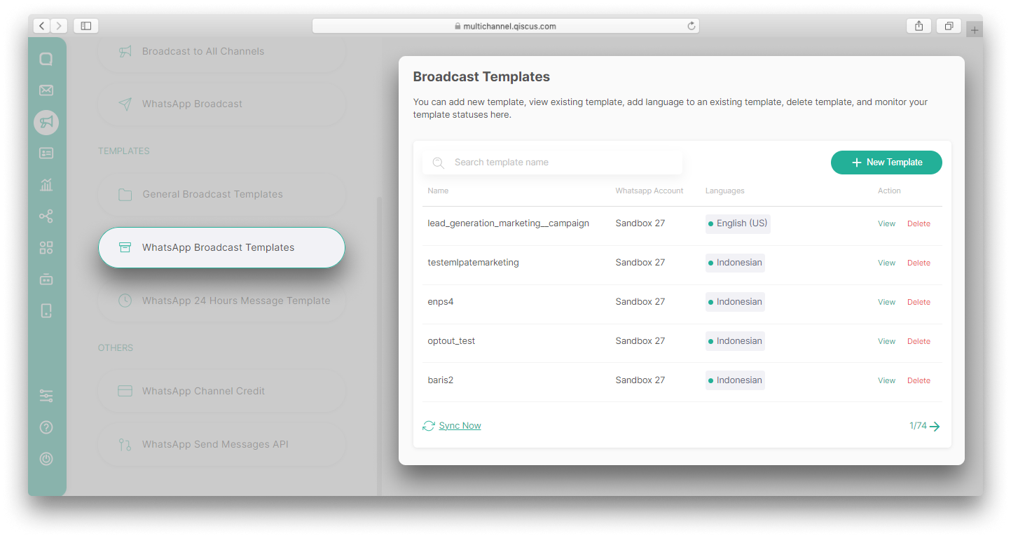Open the help question mark icon
1011x538 pixels.
point(46,427)
